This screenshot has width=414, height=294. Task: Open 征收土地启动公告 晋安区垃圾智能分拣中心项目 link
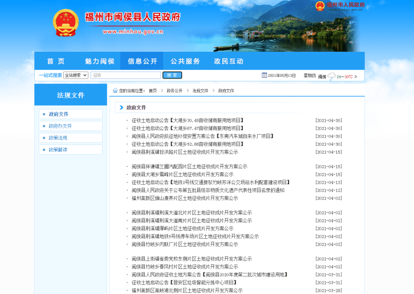click(x=184, y=283)
